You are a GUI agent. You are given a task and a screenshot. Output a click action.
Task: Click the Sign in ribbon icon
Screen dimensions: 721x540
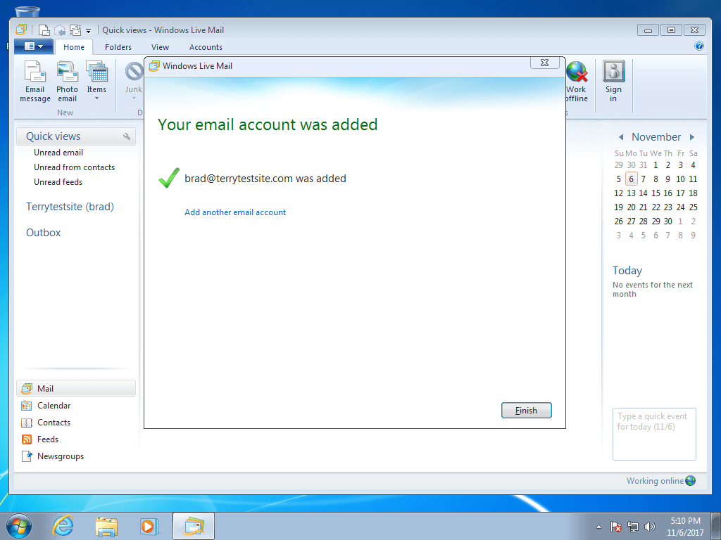613,72
